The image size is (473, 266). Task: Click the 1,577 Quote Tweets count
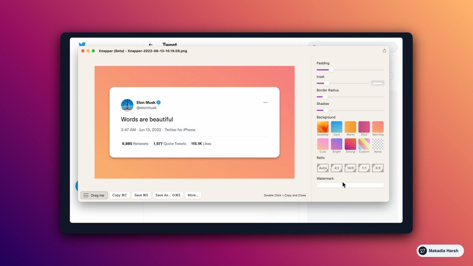coord(169,144)
